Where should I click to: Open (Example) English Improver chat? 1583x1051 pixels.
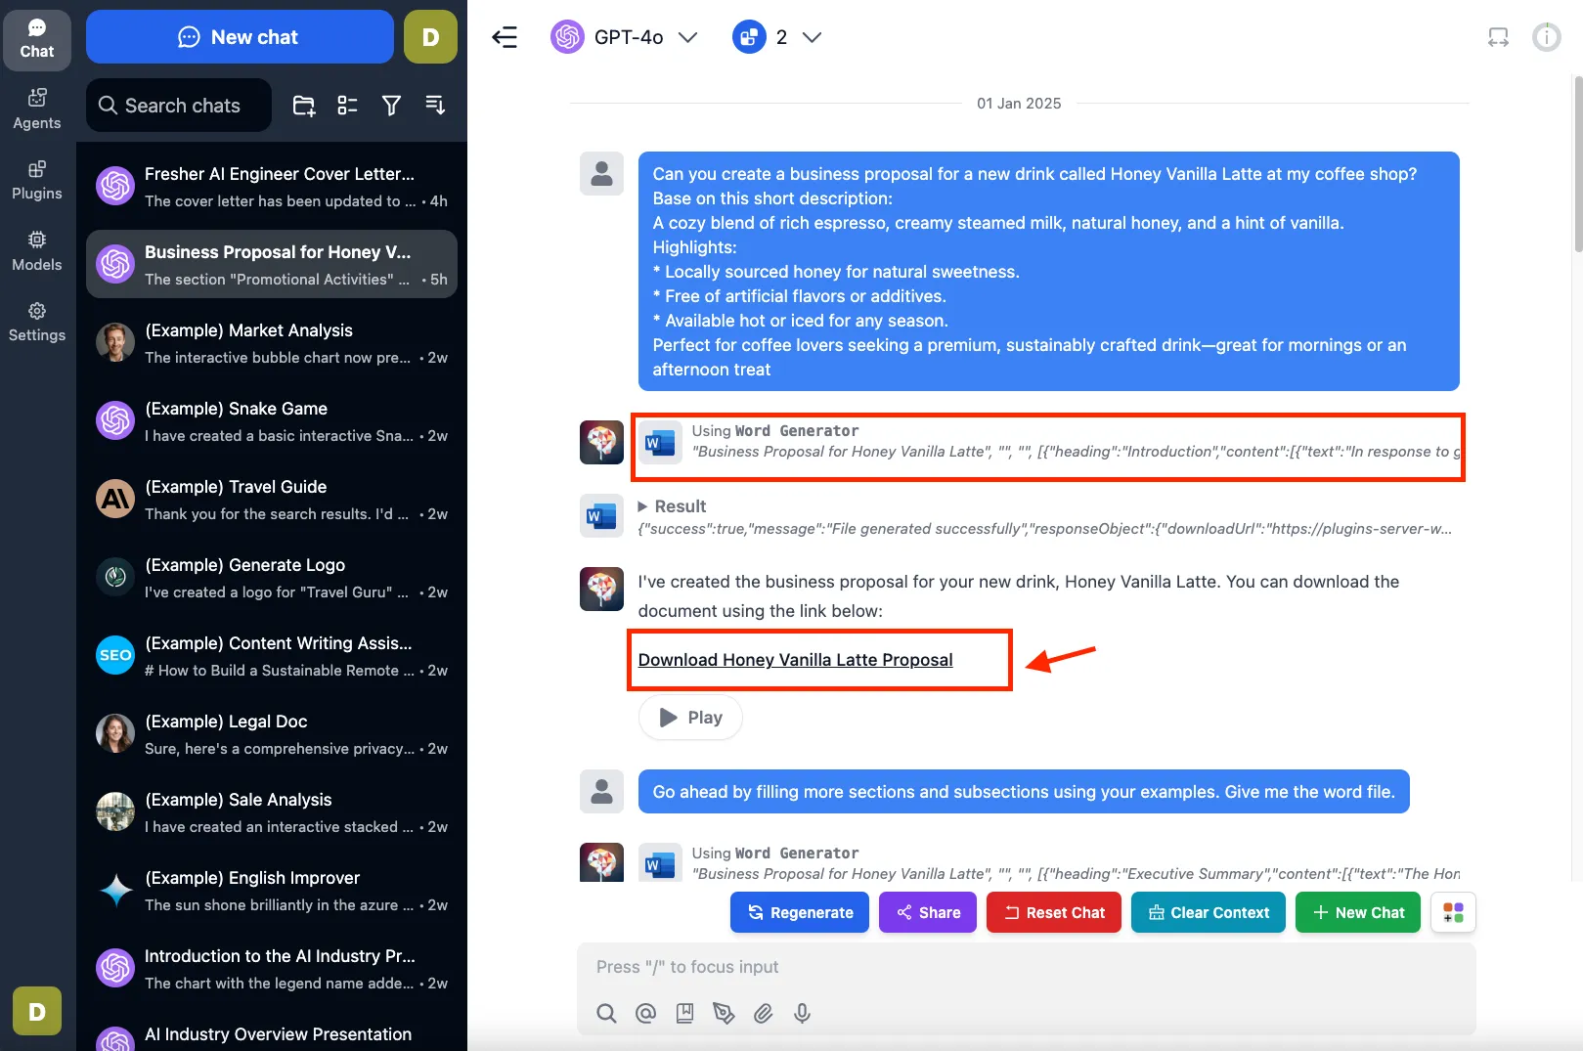(272, 890)
